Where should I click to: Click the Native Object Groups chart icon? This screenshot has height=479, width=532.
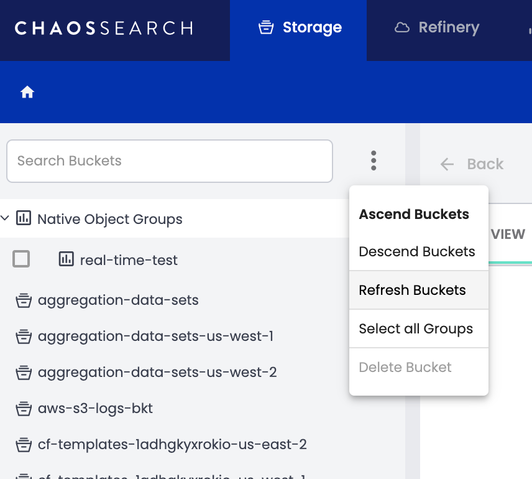(x=24, y=218)
